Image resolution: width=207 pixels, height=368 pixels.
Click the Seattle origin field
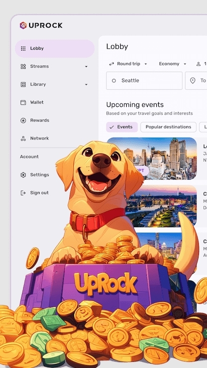[144, 81]
